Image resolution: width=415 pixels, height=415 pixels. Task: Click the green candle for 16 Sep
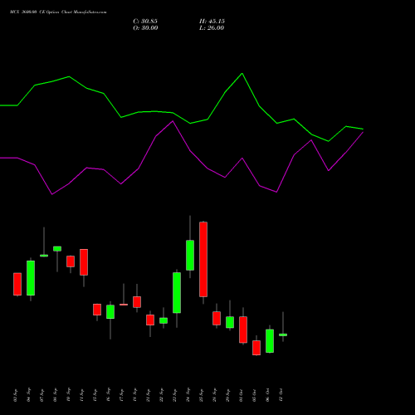[x=110, y=312]
